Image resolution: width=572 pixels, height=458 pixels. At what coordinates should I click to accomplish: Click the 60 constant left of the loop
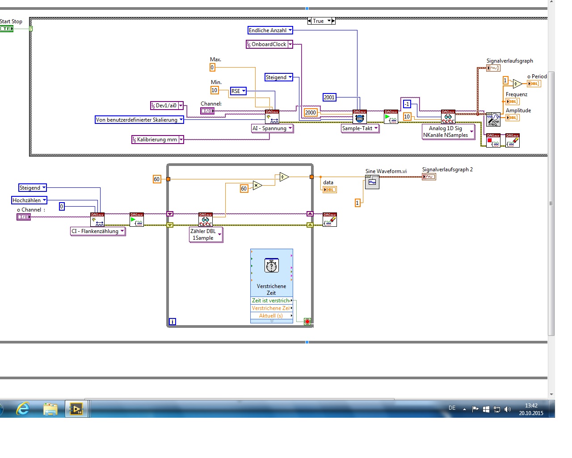click(x=157, y=179)
